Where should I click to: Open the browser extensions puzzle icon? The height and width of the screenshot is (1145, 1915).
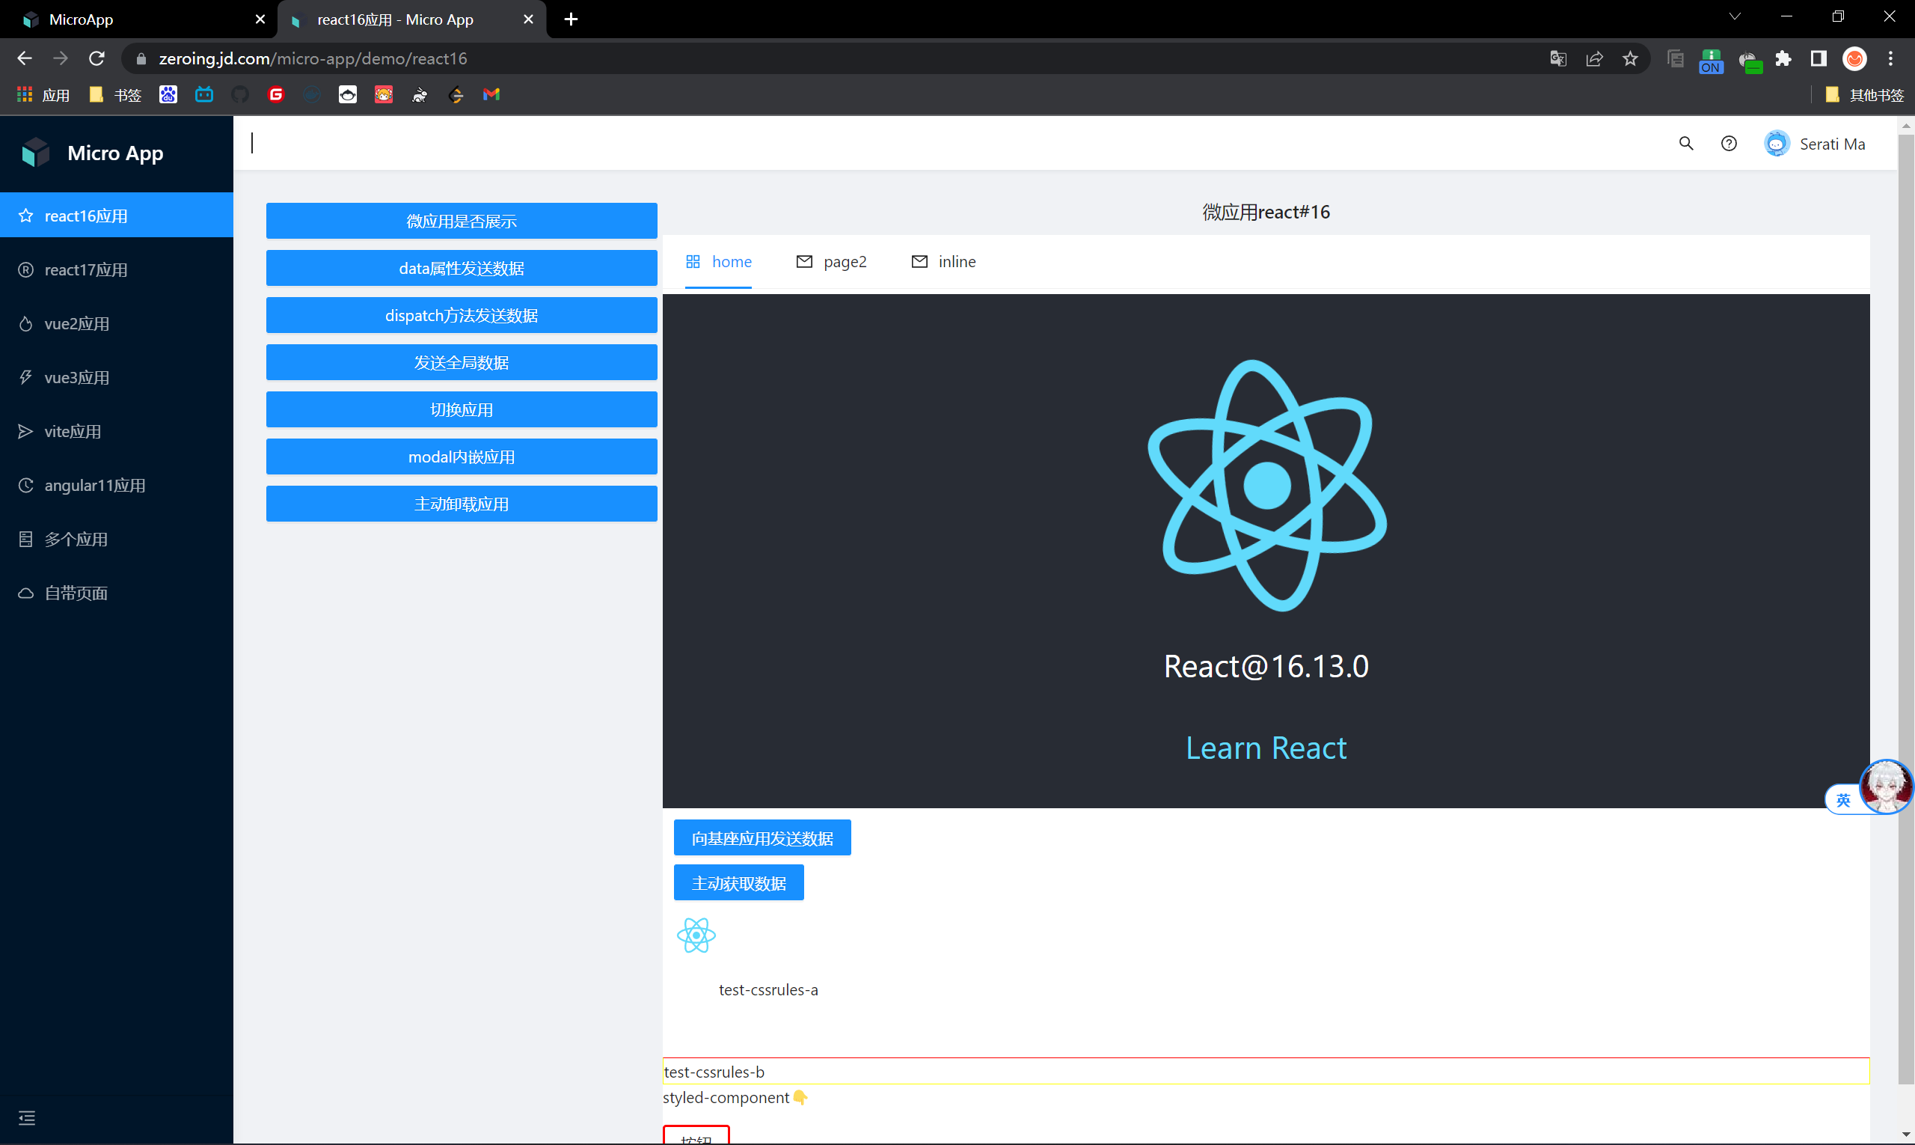coord(1783,58)
